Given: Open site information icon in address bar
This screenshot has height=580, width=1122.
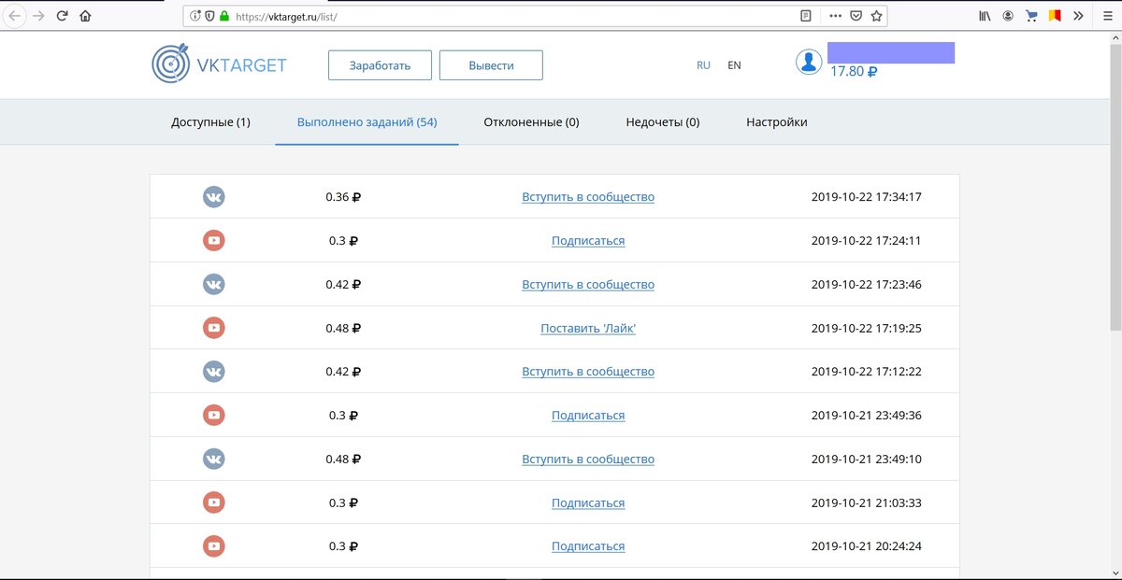Looking at the screenshot, I should tap(195, 16).
